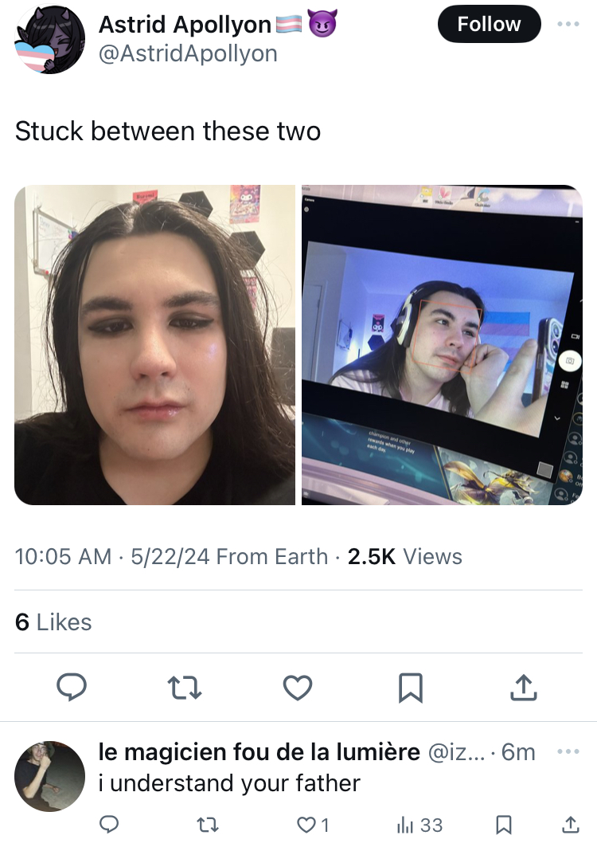Share the reply comment
597x847 pixels.
coord(571,825)
